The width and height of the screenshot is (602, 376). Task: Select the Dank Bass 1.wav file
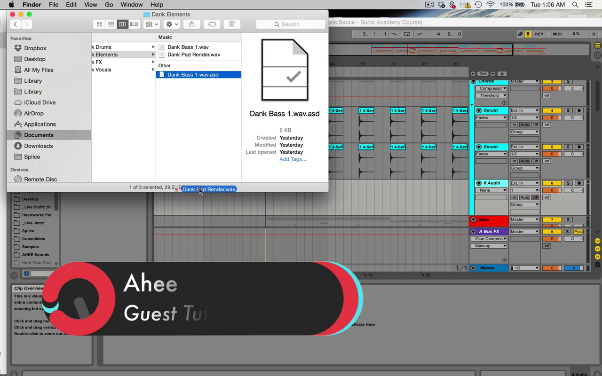pos(188,47)
